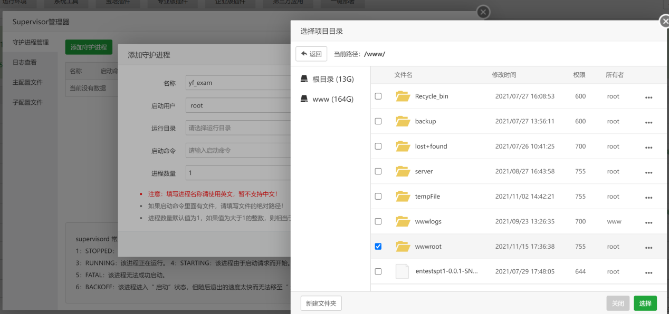Screen dimensions: 669x314
Task: Click the 返回 back button
Action: [x=311, y=54]
